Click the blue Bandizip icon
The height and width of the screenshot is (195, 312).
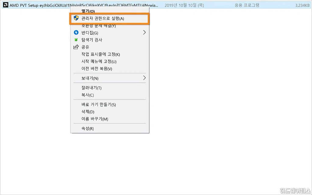tap(76, 32)
